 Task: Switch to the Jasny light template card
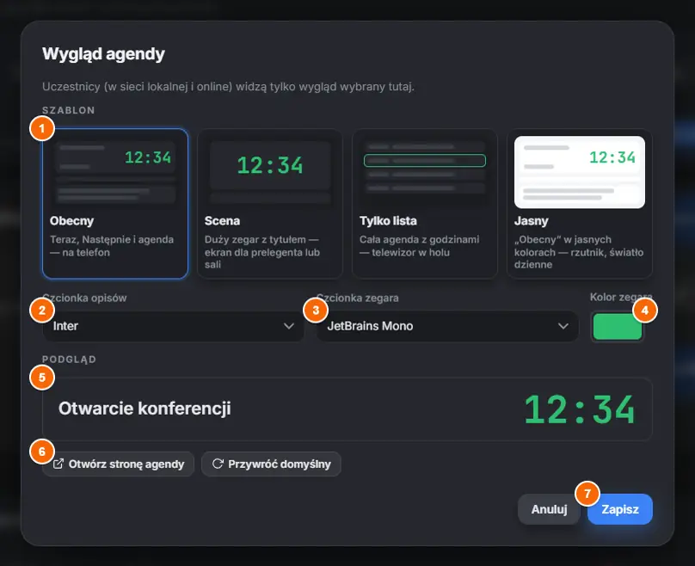[580, 204]
